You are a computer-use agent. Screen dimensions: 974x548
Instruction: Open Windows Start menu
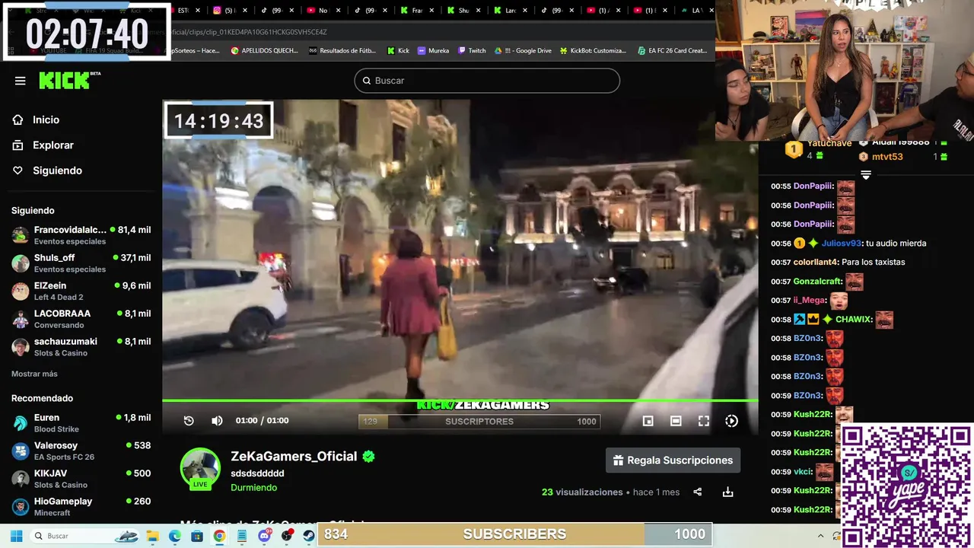(x=16, y=536)
